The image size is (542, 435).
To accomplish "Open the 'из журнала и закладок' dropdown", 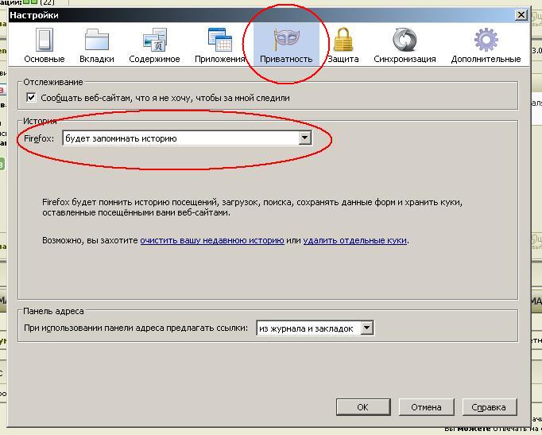I will [366, 328].
